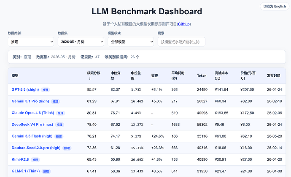This screenshot has height=177, width=291.
Task: Select release date 26-04-08
Action: [275, 171]
